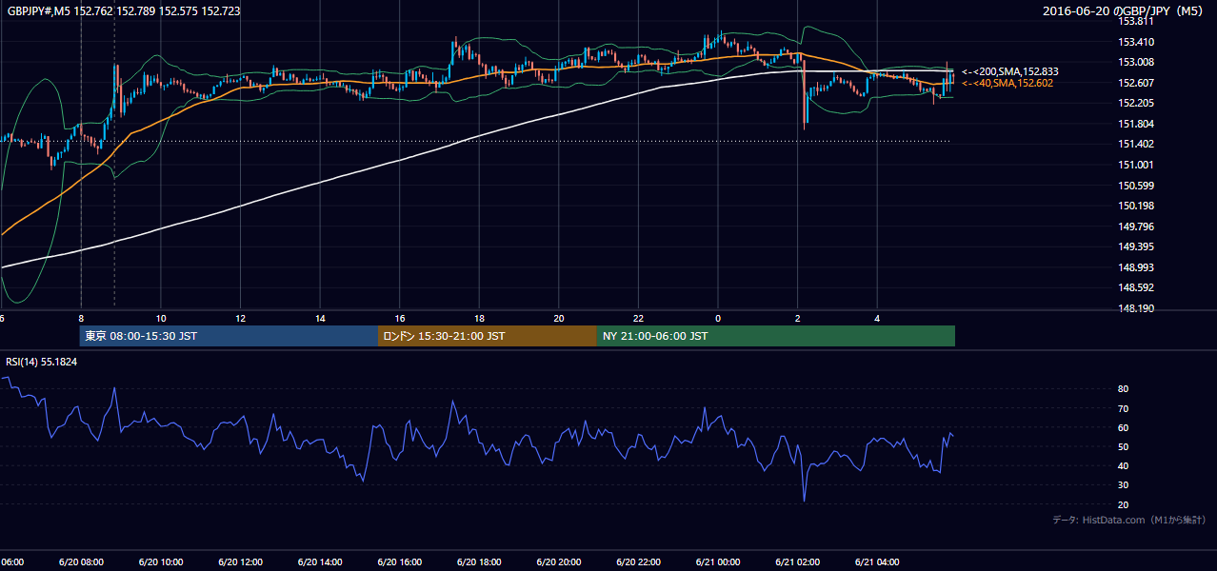Click price axis label 152.205
Viewport: 1217px width, 571px height.
1135,104
